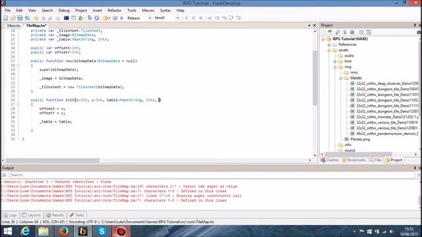The height and width of the screenshot is (237, 422).
Task: Open the Debug menu
Action: click(64, 11)
